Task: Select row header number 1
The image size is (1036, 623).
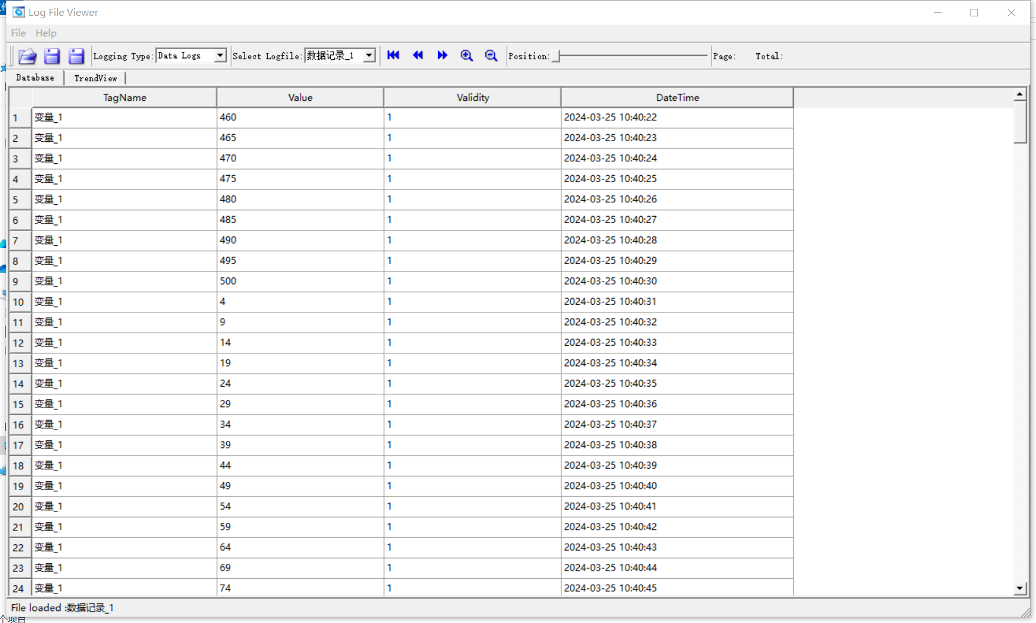Action: click(20, 118)
